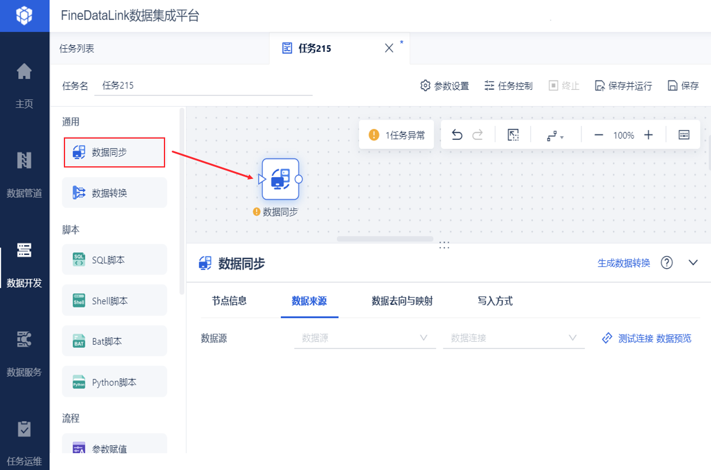
Task: Click the 保存 save button
Action: (683, 86)
